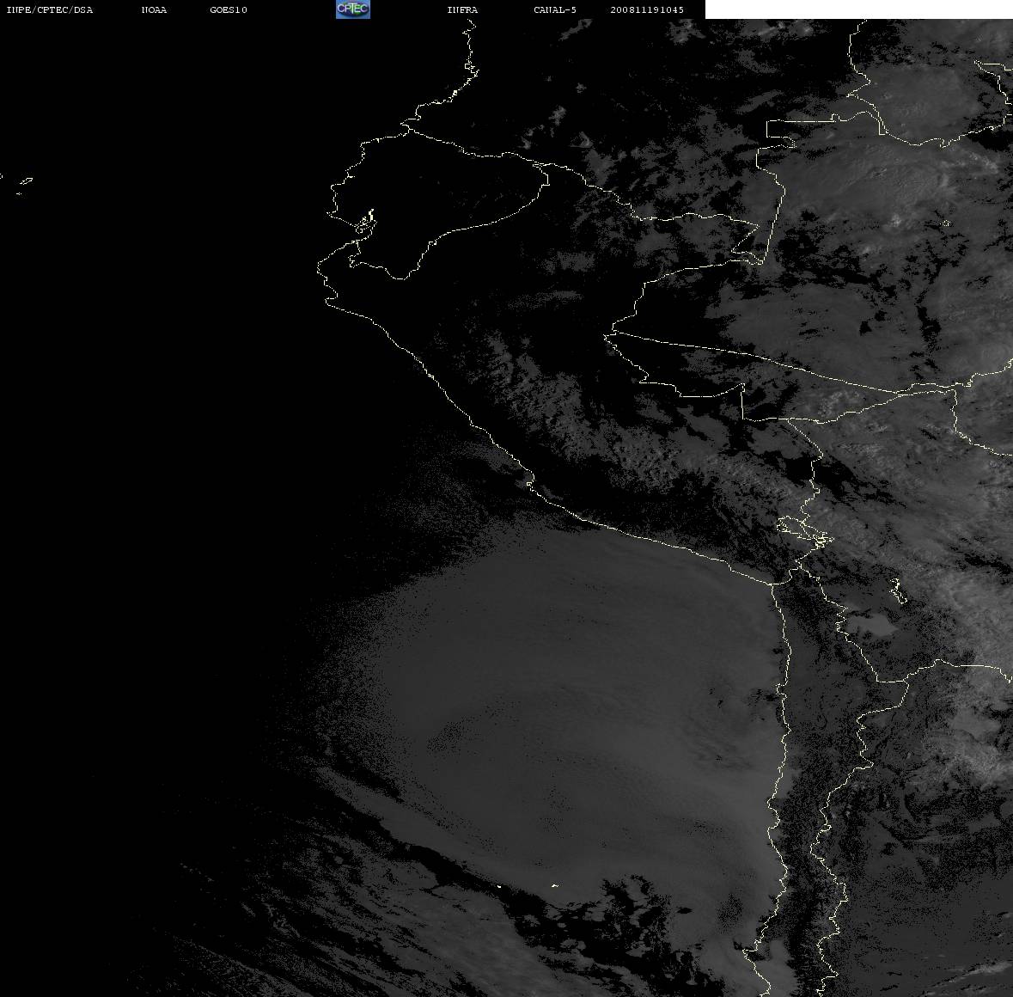Viewport: 1013px width, 997px height.
Task: Click the 'INPE/CPTEC/DSA' header label
Action: (49, 9)
